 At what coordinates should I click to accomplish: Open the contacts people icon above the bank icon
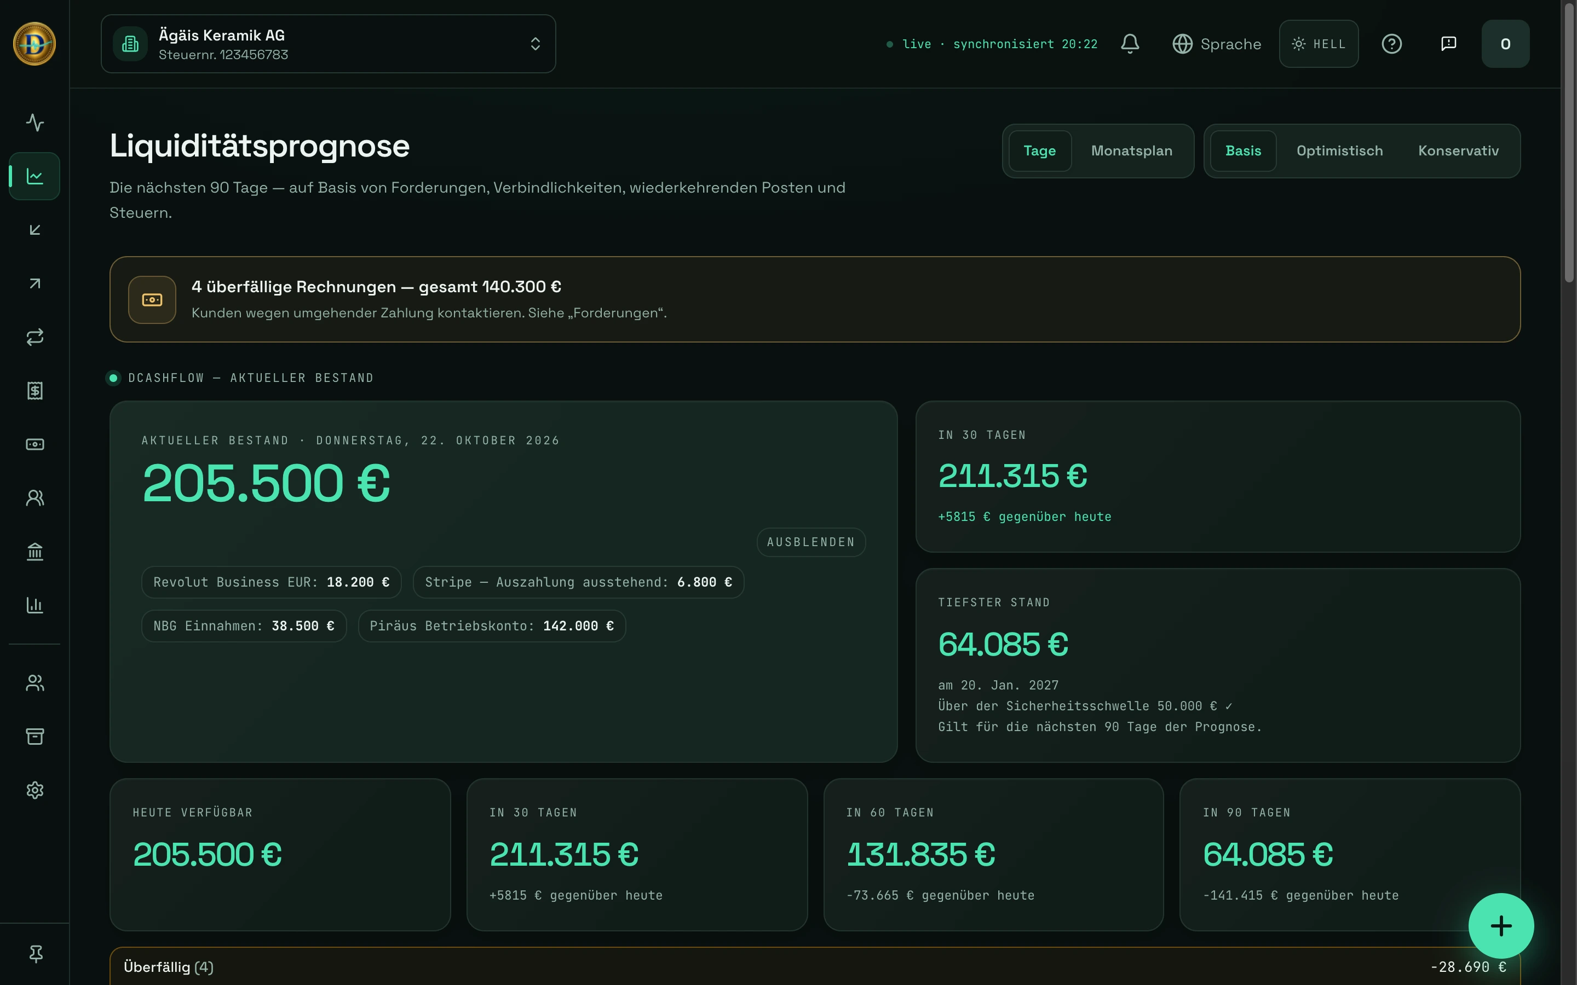[x=34, y=499]
